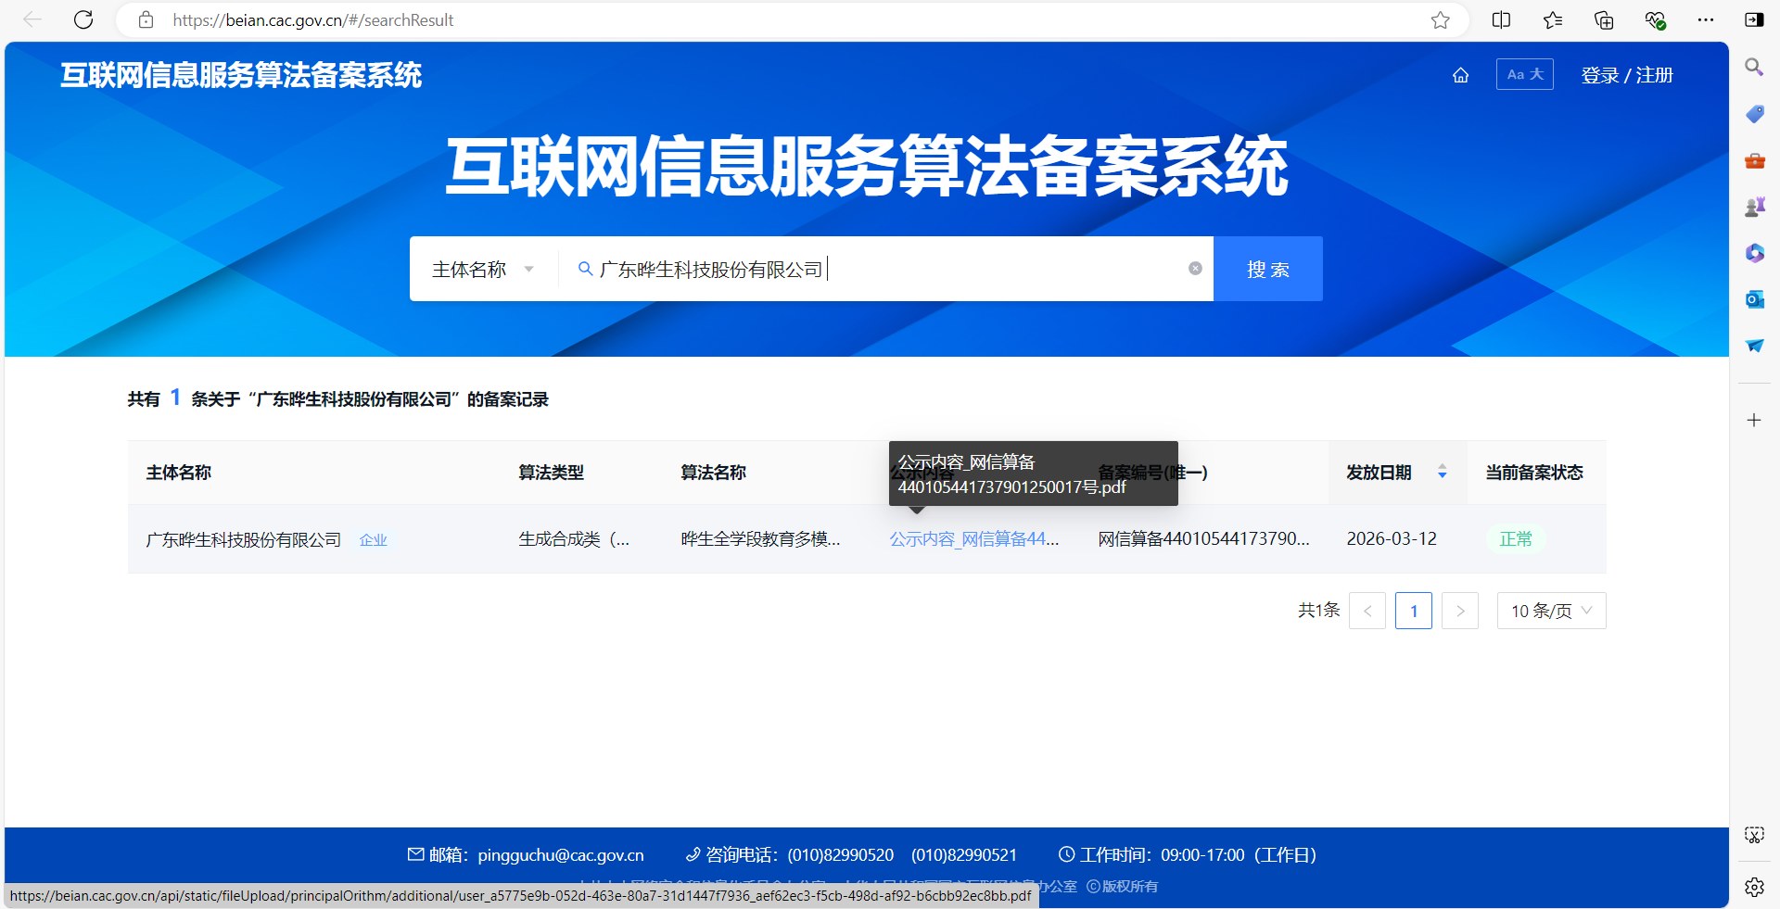Go to next results page
This screenshot has width=1780, height=909.
pos(1460,611)
